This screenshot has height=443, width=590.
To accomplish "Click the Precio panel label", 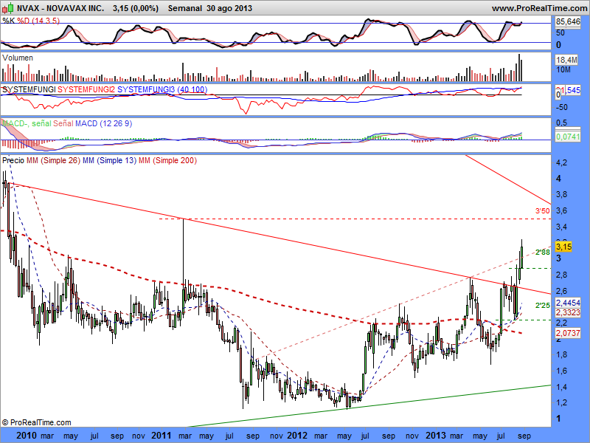I will 13,160.
